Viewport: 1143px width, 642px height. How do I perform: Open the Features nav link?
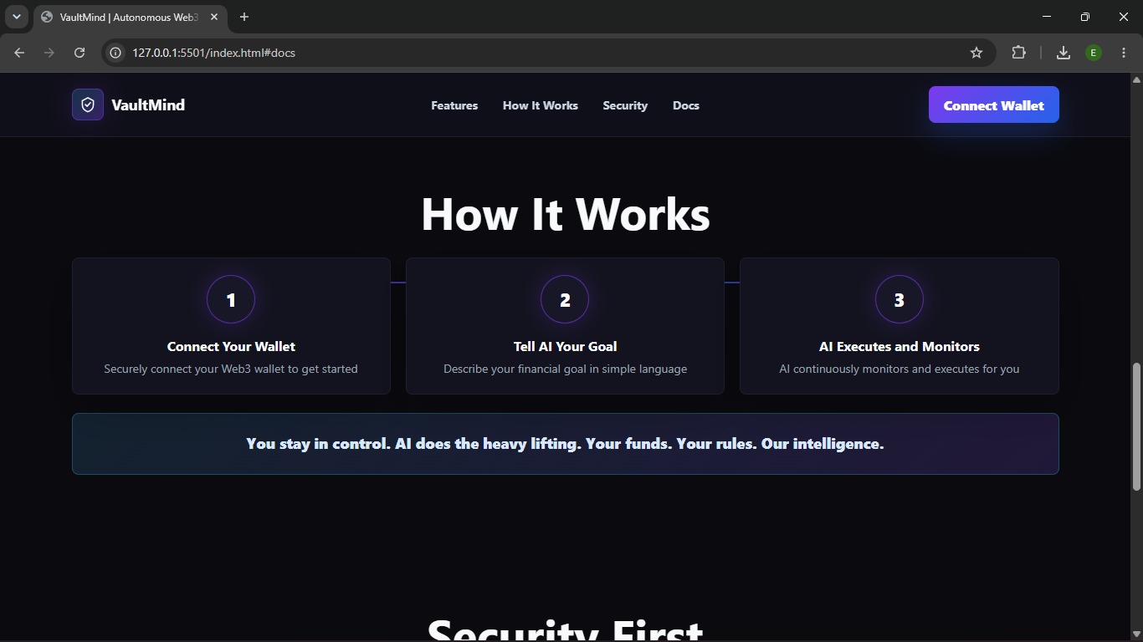(454, 105)
